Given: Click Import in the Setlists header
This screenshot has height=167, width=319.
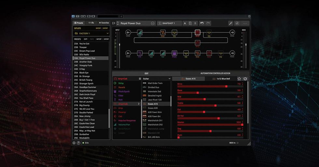Looking at the screenshot, I should tap(98, 28).
